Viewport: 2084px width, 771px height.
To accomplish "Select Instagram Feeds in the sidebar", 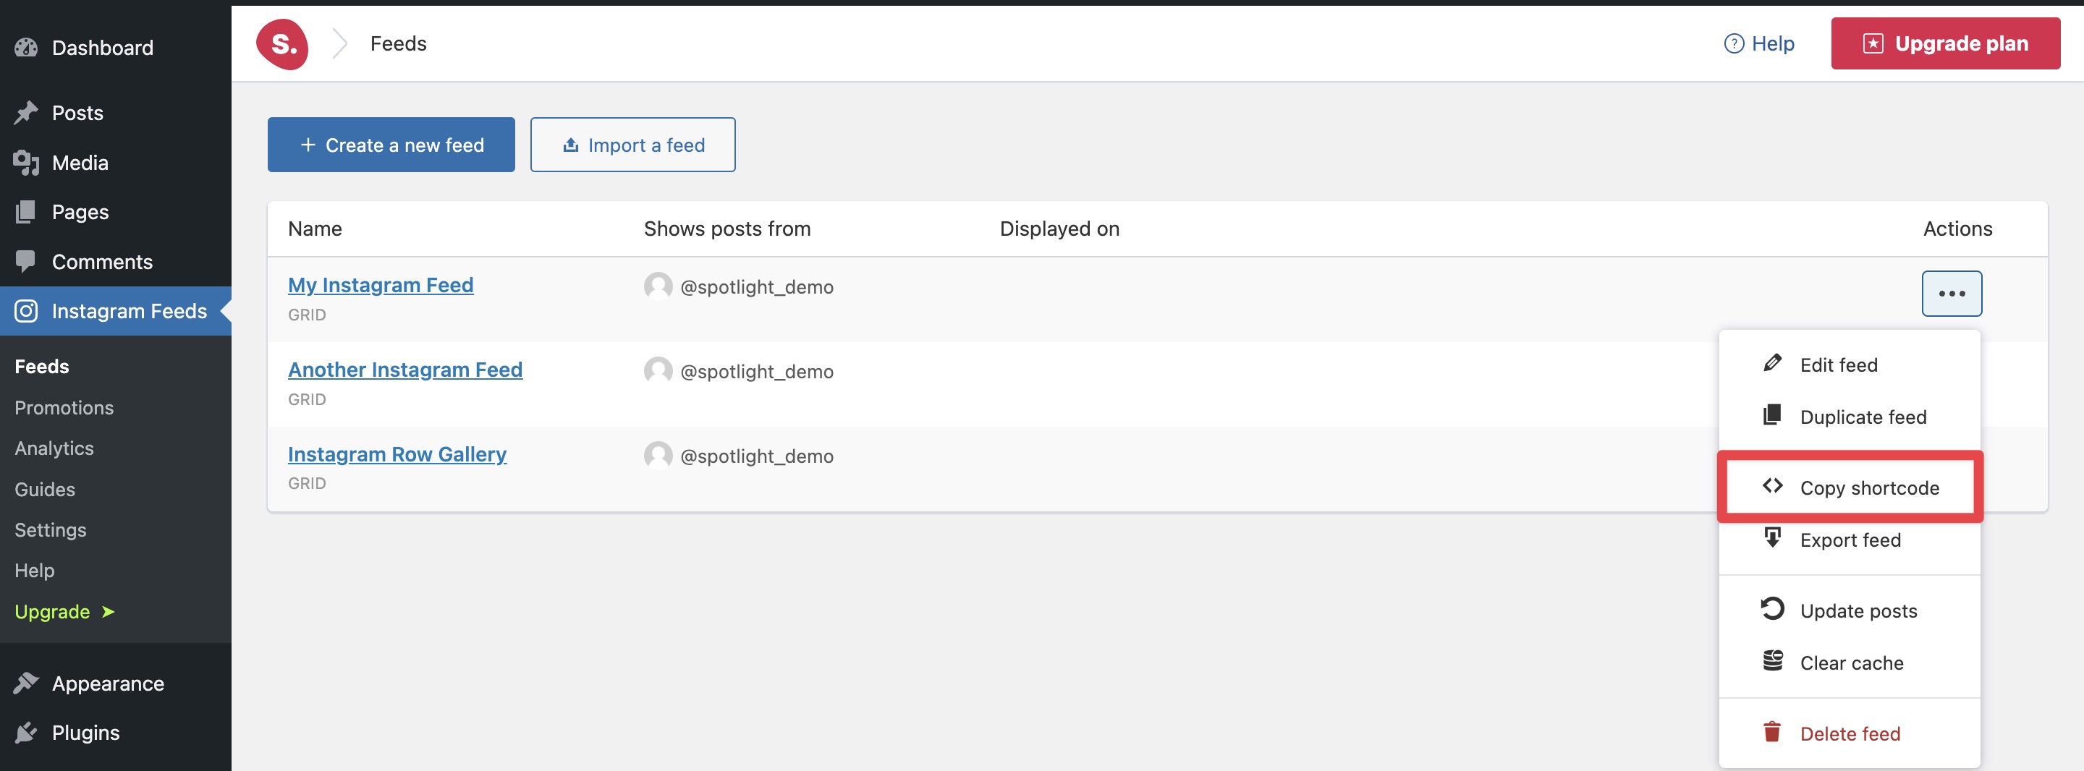I will [x=116, y=312].
